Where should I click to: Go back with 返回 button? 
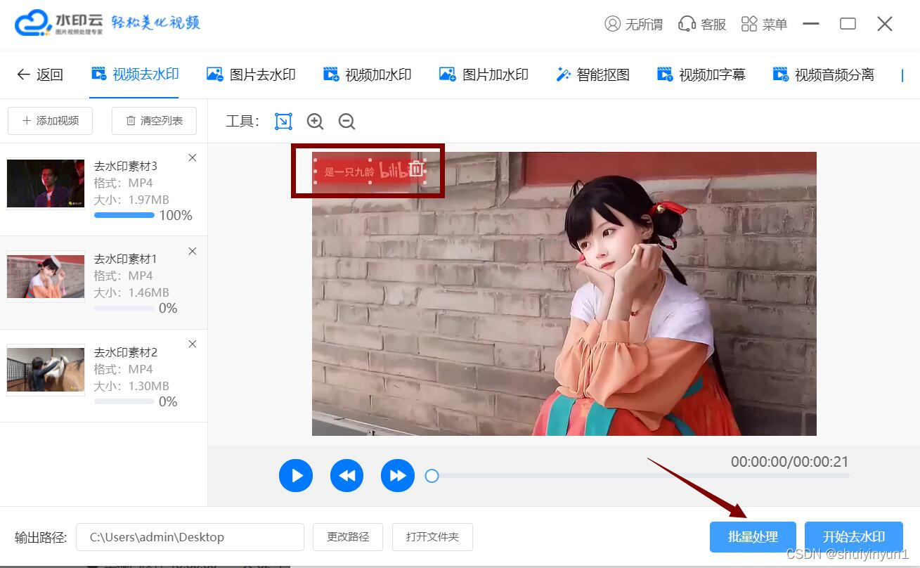click(x=40, y=74)
